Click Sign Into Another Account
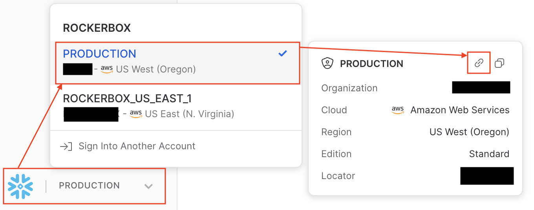Screen dimensions: 534x210 point(137,146)
